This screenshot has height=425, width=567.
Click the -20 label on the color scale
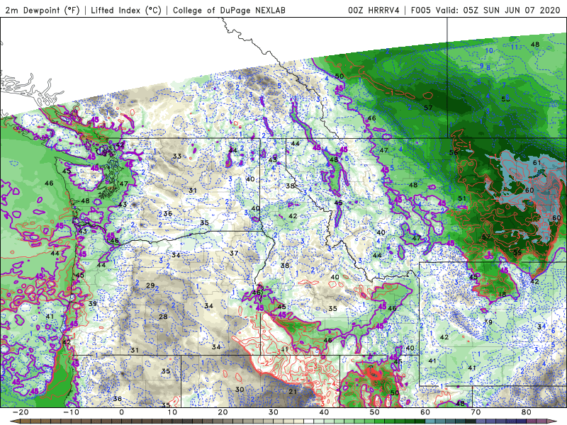point(21,412)
